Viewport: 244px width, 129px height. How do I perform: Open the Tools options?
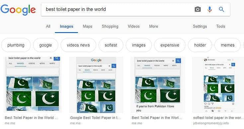pos(221,27)
